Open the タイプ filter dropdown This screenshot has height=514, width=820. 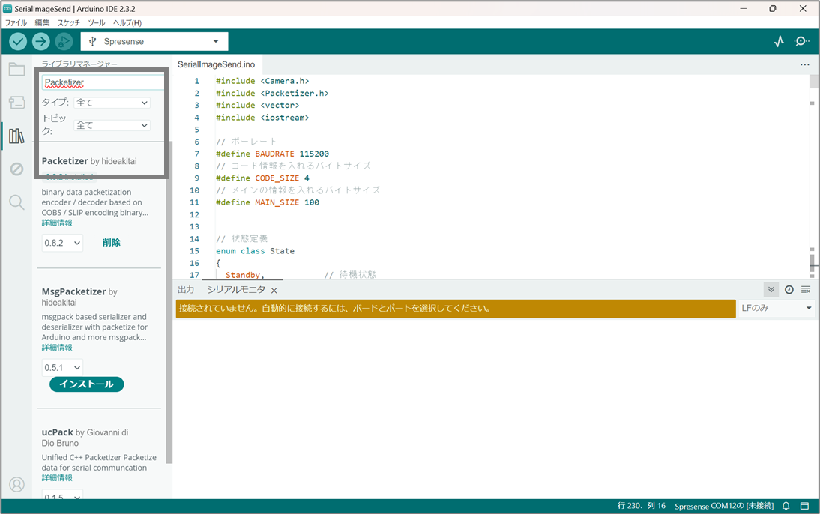[x=112, y=103]
